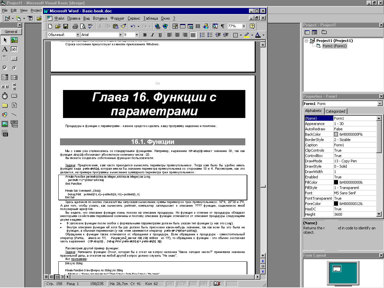
Task: Open the Form1 object dropdown in Properties
Action: coord(380,104)
